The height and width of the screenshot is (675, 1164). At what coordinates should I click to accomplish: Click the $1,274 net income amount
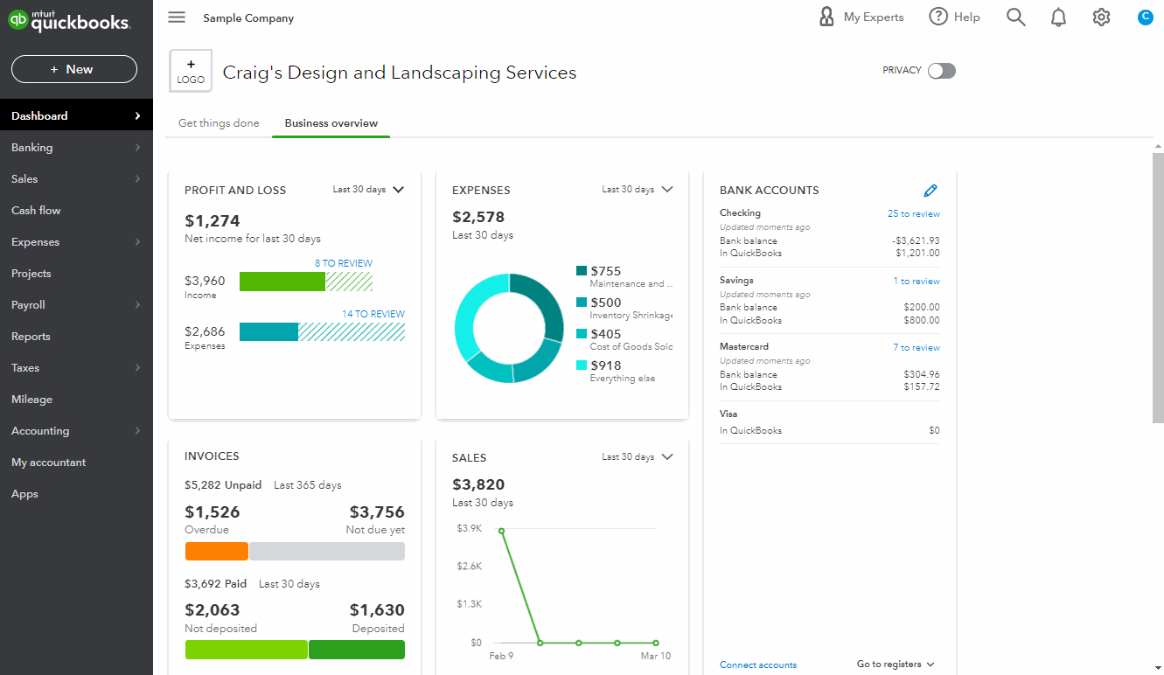coord(213,221)
